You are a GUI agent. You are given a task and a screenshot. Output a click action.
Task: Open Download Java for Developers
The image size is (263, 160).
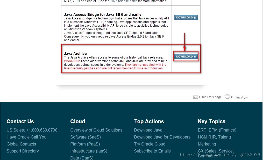[162, 137]
